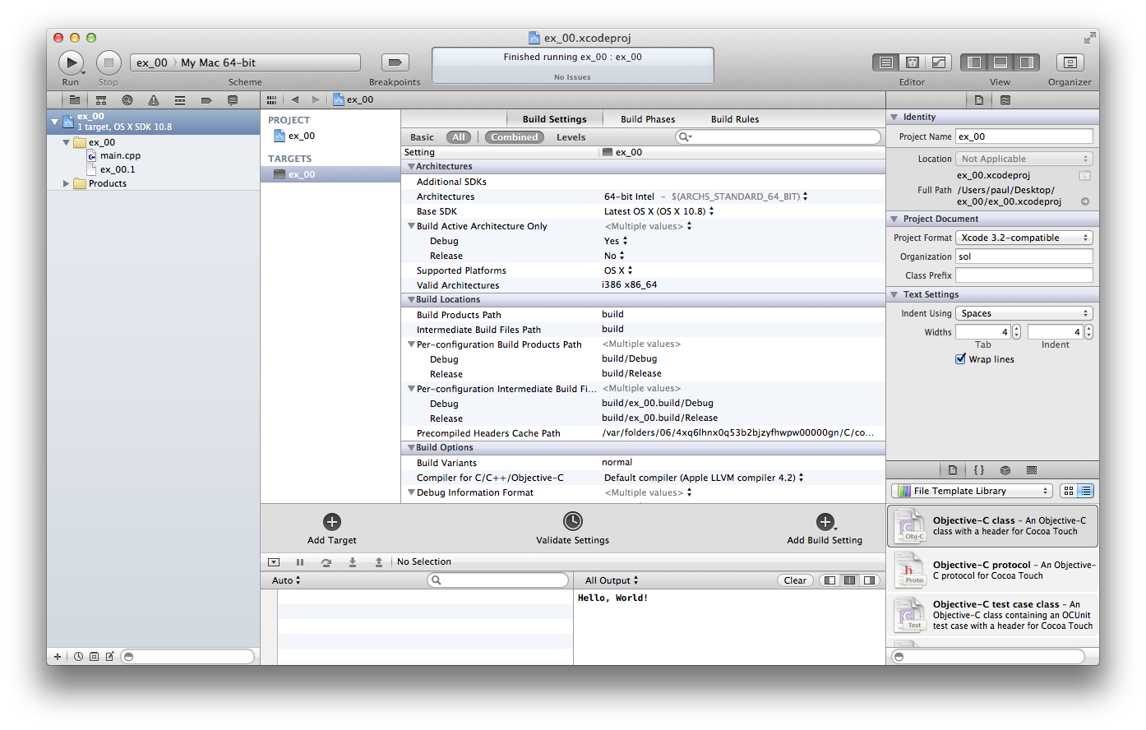Show the Issue navigator warning icon
1146x730 pixels.
pos(154,100)
